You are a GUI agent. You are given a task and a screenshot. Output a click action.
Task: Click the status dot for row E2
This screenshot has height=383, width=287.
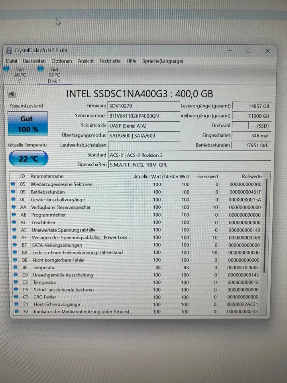pyautogui.click(x=17, y=311)
